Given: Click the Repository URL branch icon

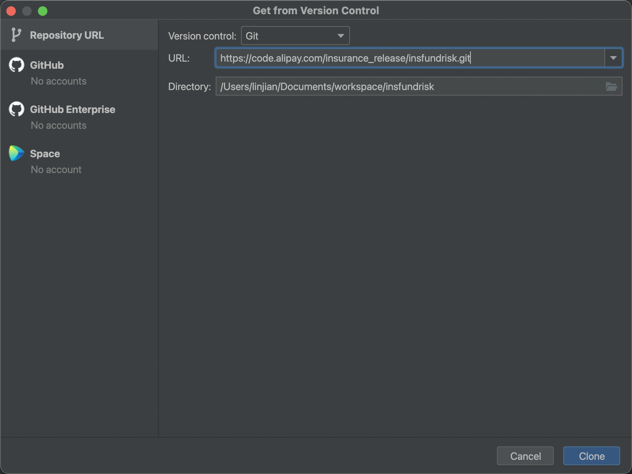Looking at the screenshot, I should point(16,35).
